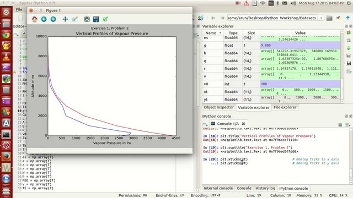Close the Variable explorer pane

coord(351,26)
